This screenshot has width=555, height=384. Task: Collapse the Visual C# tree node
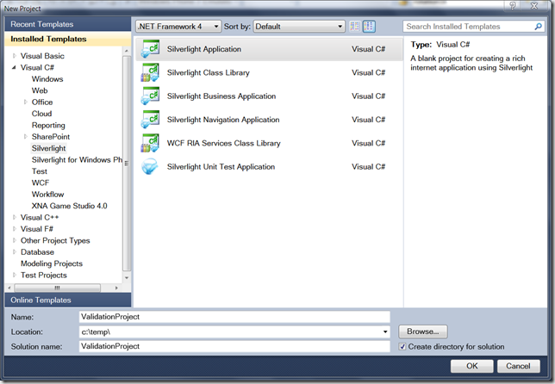14,67
